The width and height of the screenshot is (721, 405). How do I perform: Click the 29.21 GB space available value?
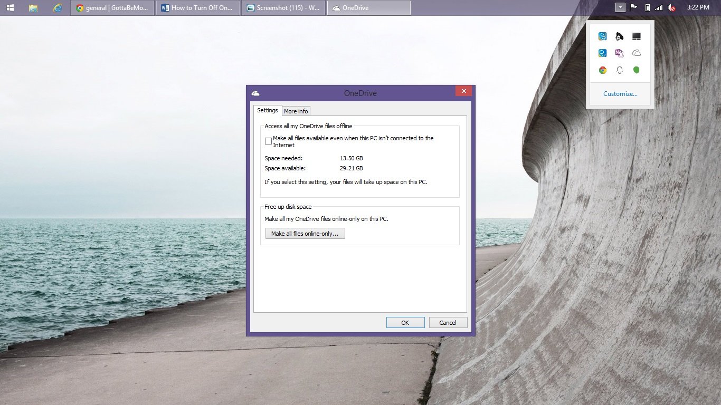[352, 168]
